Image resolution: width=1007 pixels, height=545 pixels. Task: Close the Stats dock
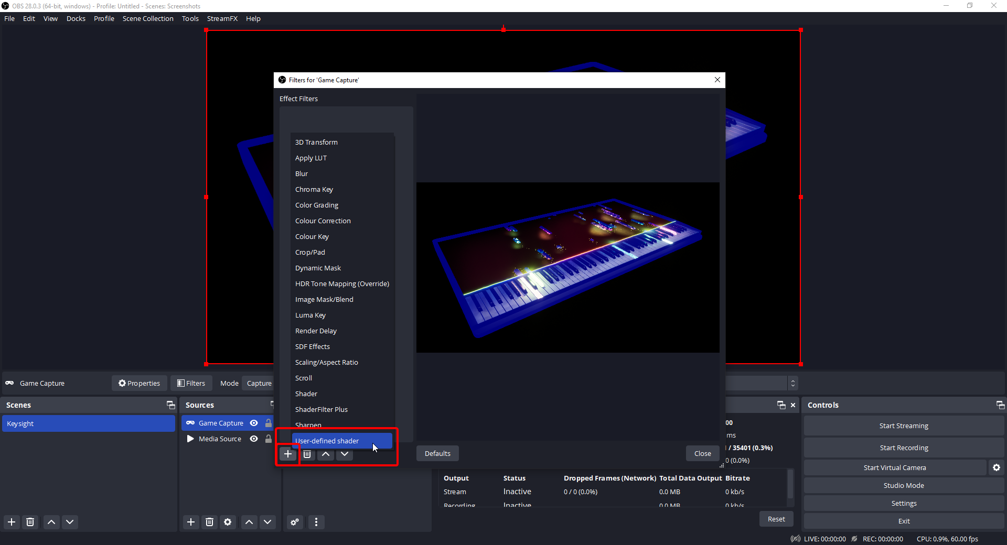click(x=793, y=405)
